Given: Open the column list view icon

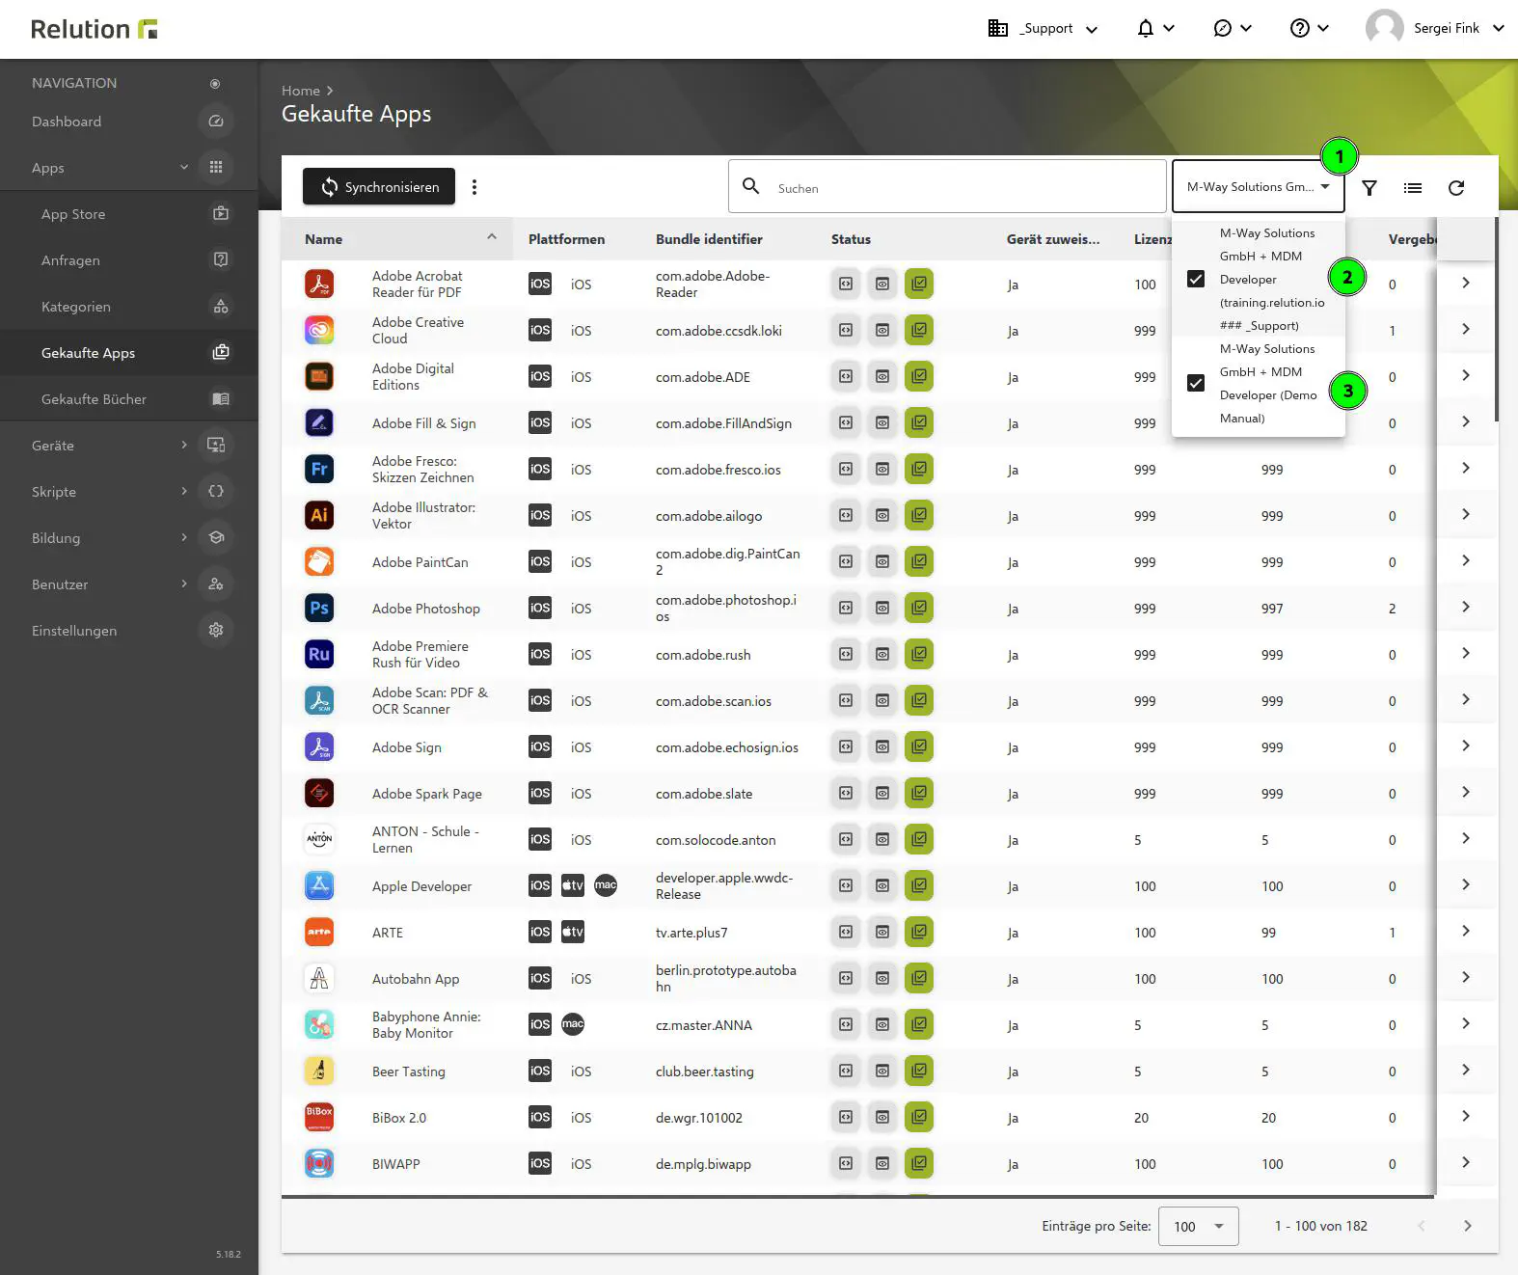Looking at the screenshot, I should 1412,188.
